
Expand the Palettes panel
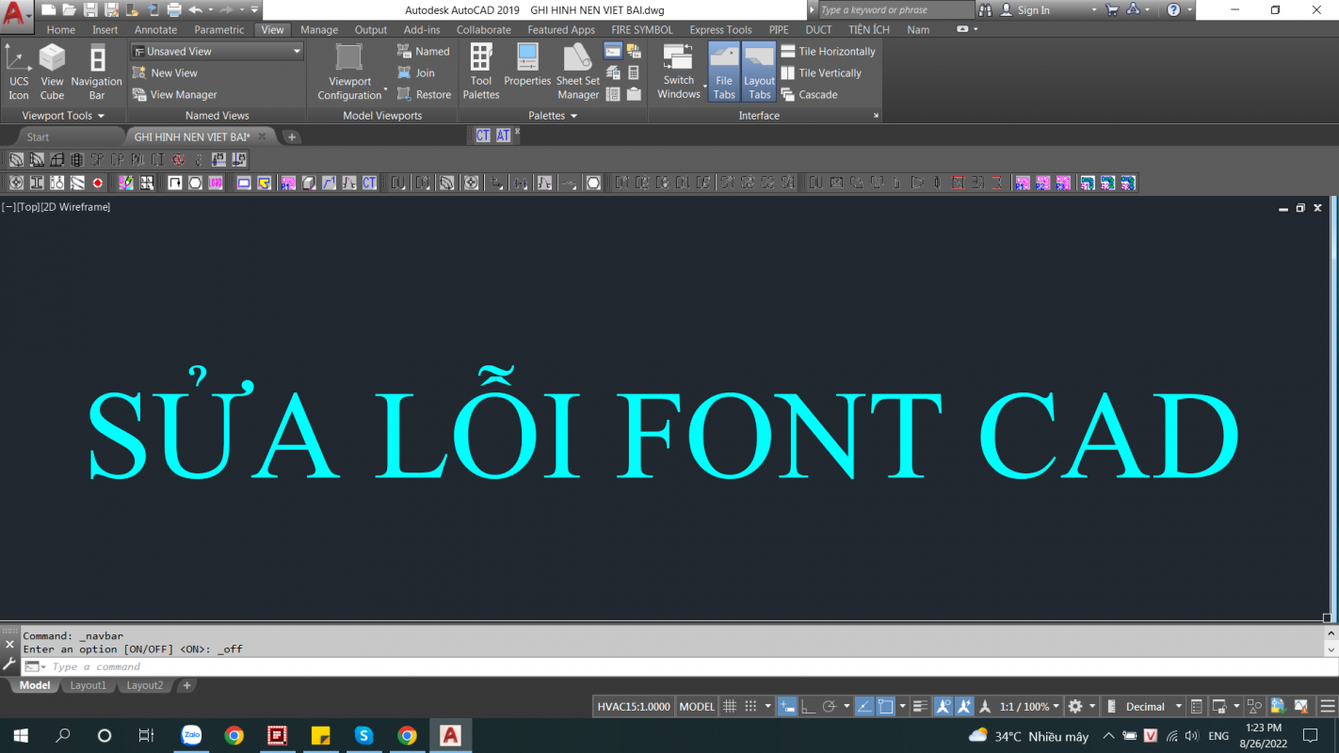[553, 116]
